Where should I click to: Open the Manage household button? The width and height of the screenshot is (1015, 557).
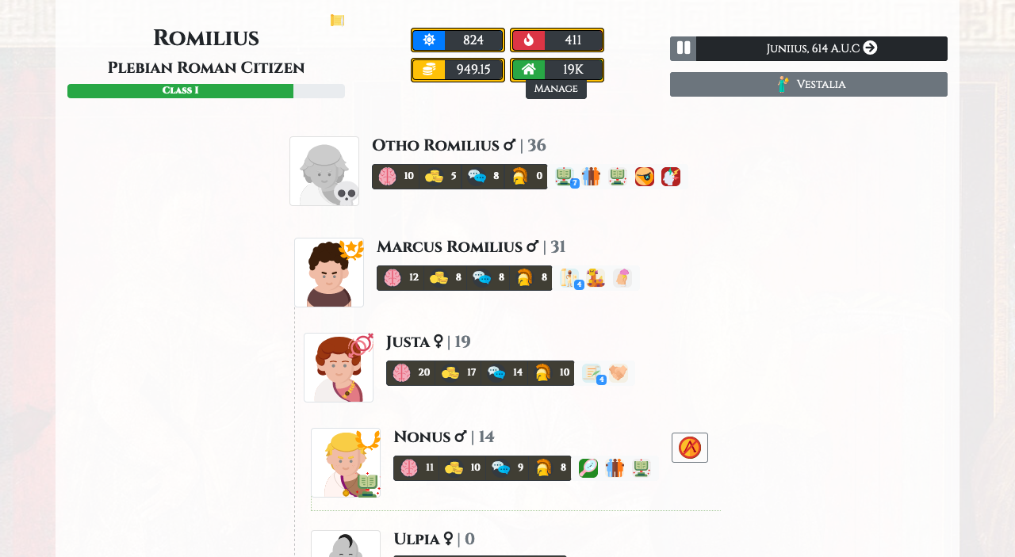[556, 89]
